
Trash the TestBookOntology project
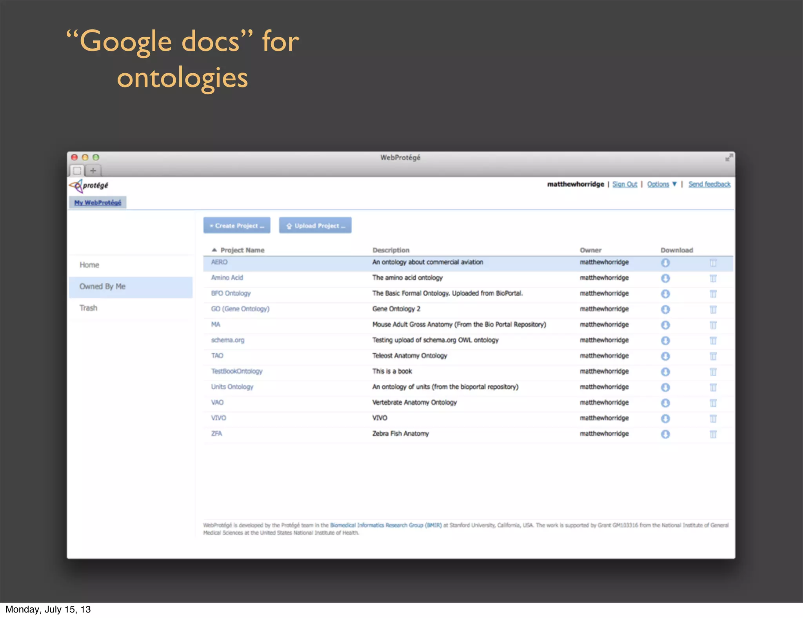713,372
